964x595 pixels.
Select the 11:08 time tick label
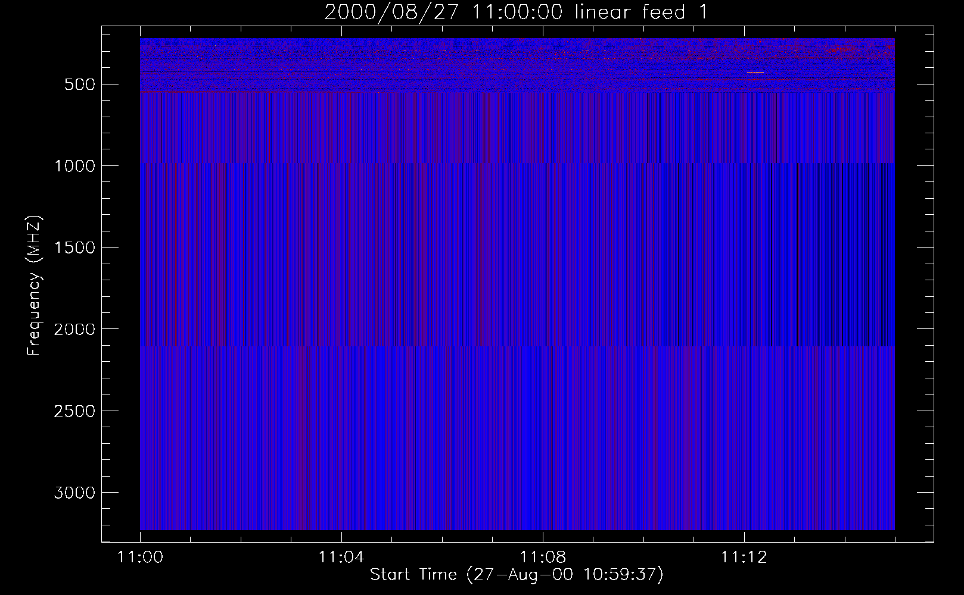click(542, 558)
